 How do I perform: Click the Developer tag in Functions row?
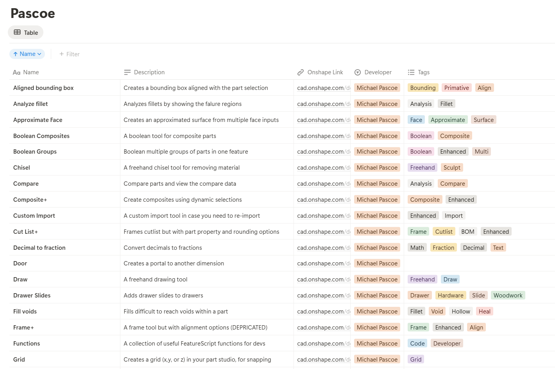point(447,344)
